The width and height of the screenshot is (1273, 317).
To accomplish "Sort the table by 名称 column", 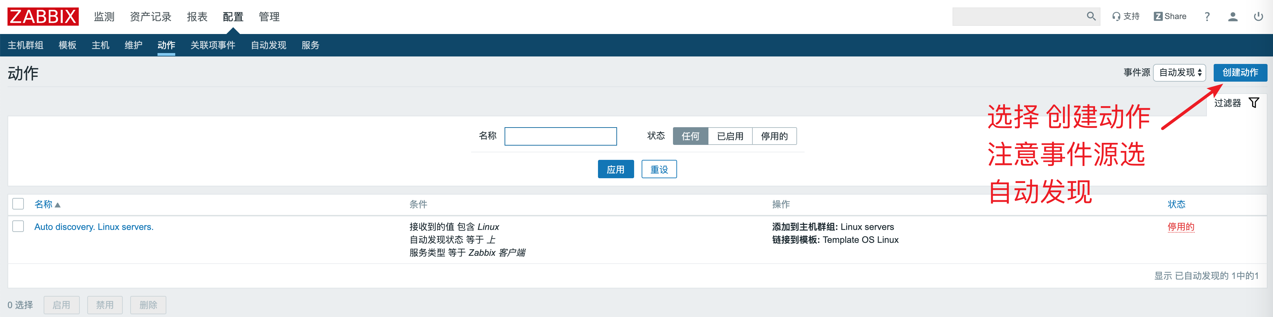I will tap(44, 204).
